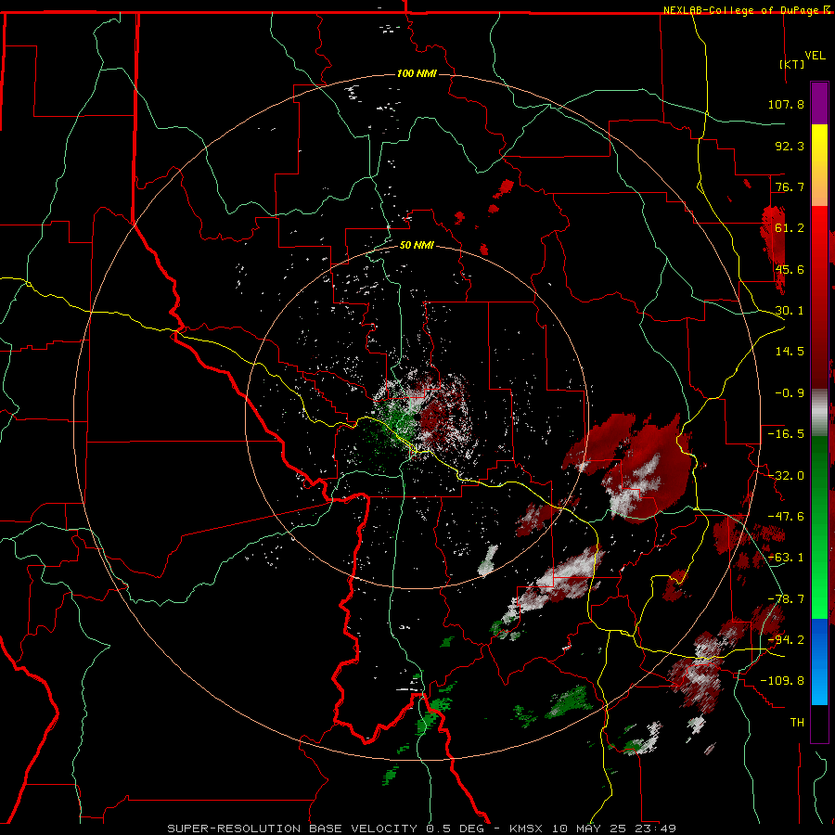The height and width of the screenshot is (835, 835).
Task: Click the 30.1 velocity scale value
Action: point(790,311)
